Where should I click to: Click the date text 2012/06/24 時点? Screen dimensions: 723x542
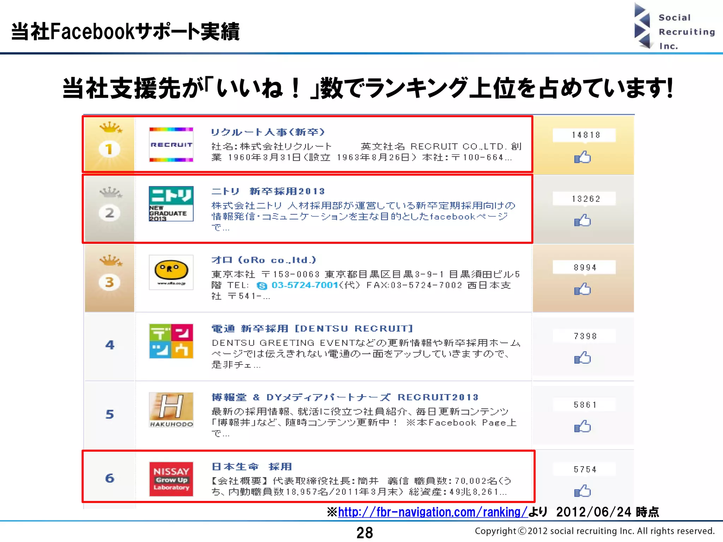608,512
